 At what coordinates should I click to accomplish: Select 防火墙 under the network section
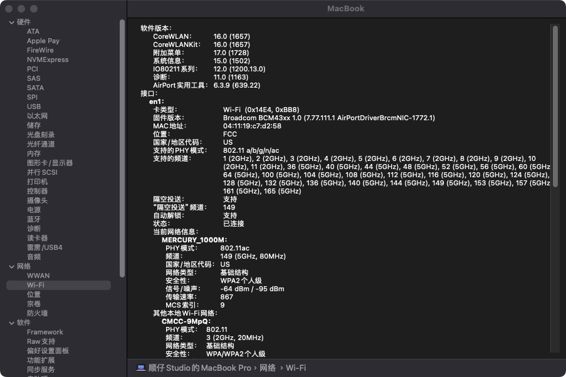coord(38,313)
